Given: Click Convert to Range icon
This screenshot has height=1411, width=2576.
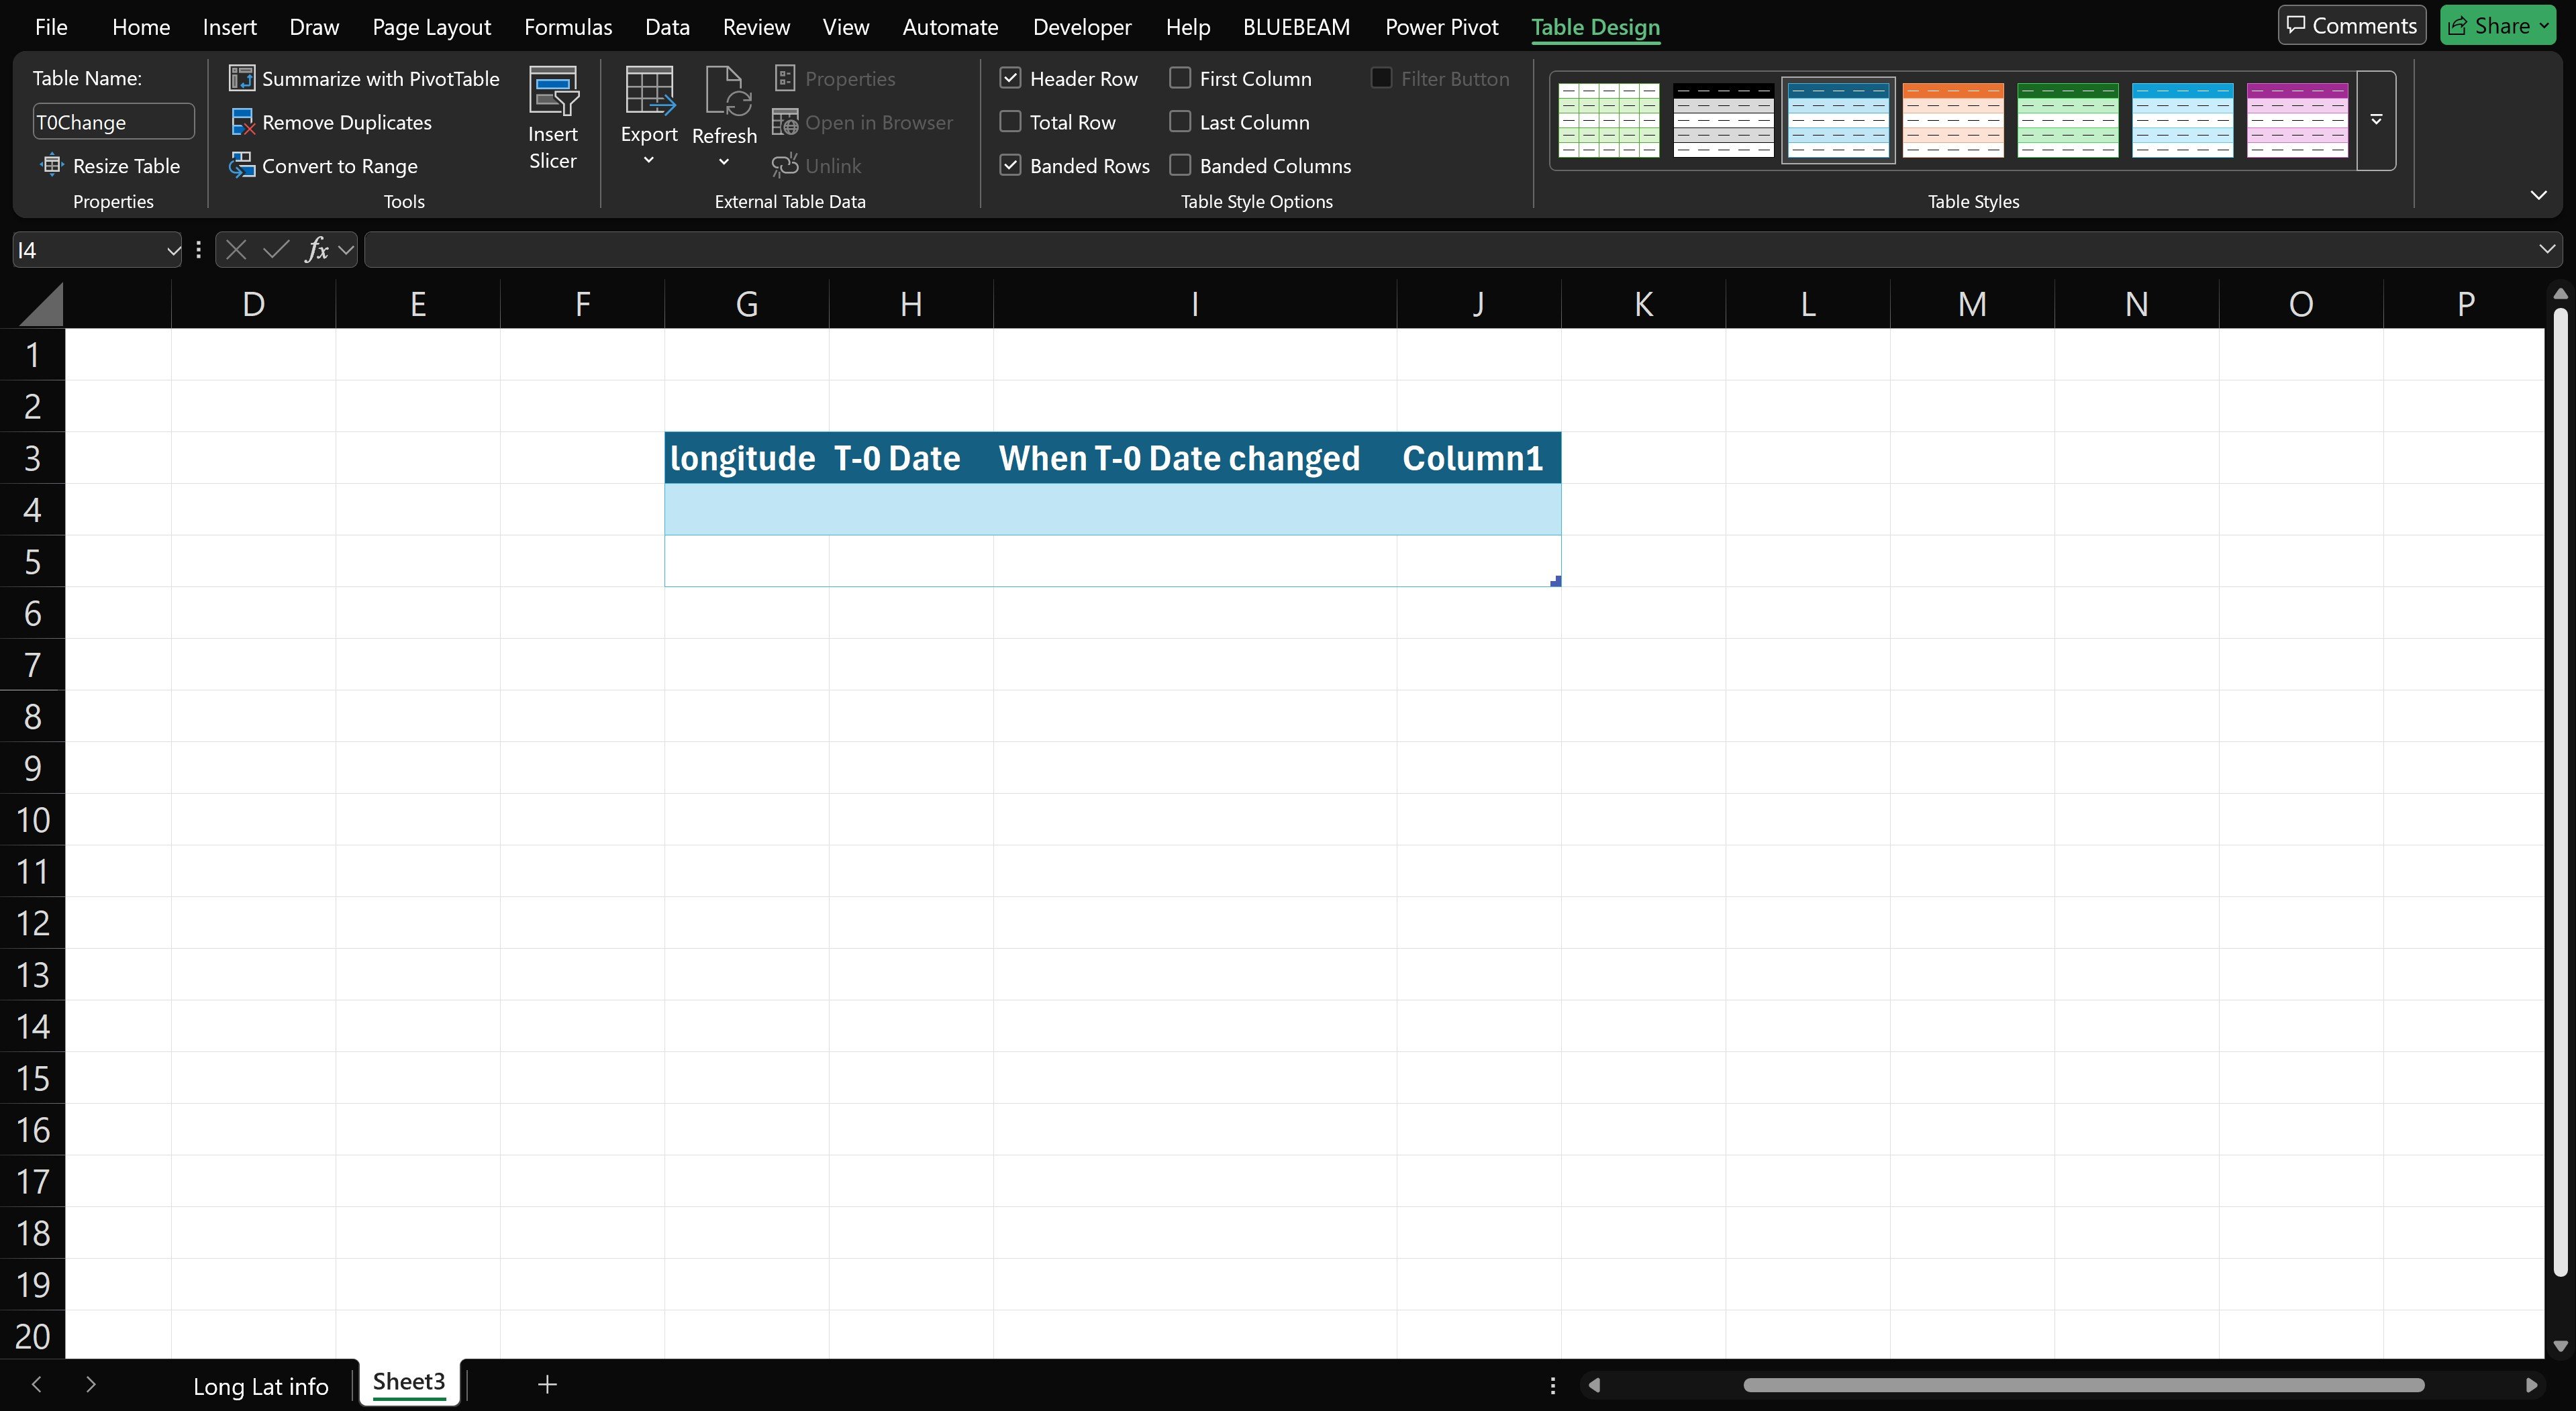Looking at the screenshot, I should (x=242, y=166).
